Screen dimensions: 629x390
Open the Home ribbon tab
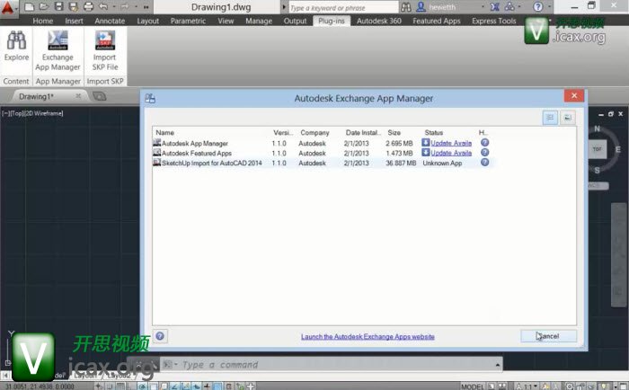pyautogui.click(x=43, y=21)
